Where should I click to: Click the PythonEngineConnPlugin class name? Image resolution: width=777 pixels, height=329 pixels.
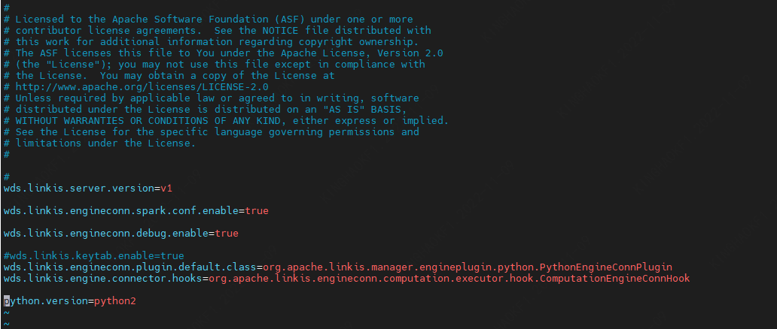pyautogui.click(x=602, y=267)
